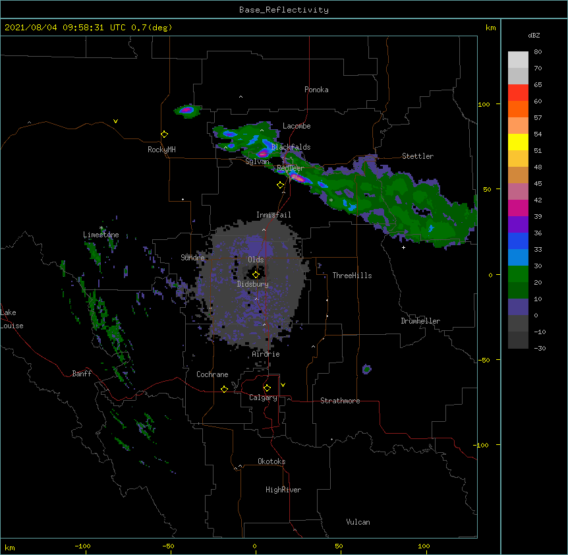Click the Base_Reflectivity title
The height and width of the screenshot is (555, 568).
[284, 10]
